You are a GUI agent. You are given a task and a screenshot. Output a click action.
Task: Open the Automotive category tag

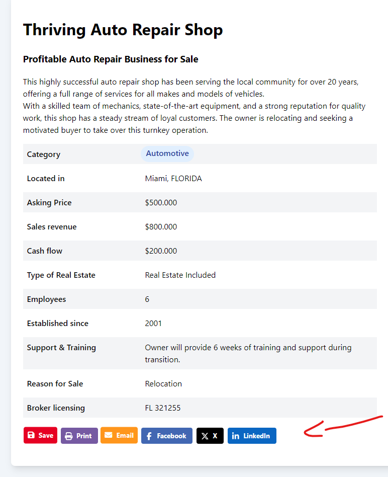[167, 153]
